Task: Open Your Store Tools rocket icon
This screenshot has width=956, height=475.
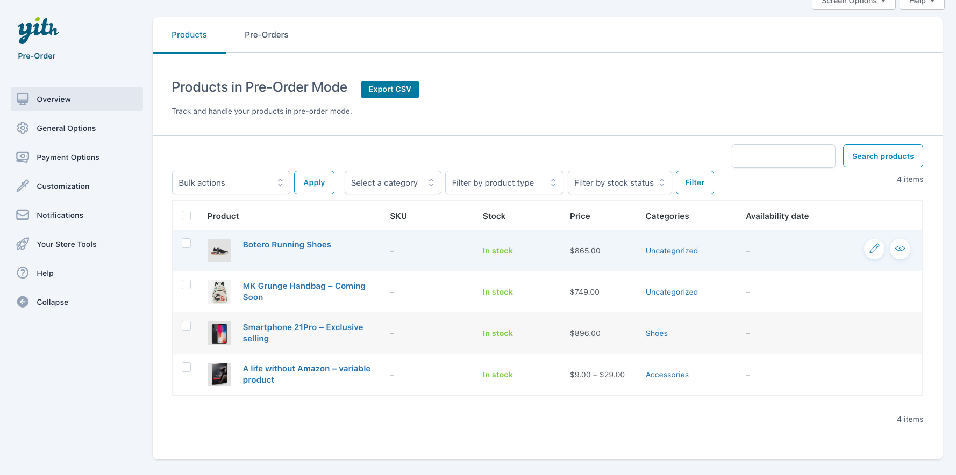Action: coord(23,244)
